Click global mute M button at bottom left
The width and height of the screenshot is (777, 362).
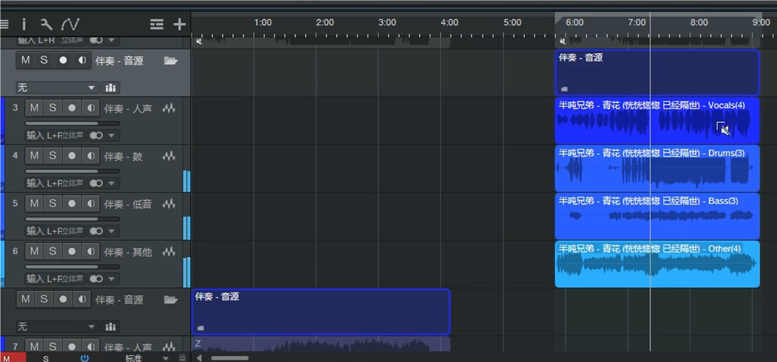[13, 358]
